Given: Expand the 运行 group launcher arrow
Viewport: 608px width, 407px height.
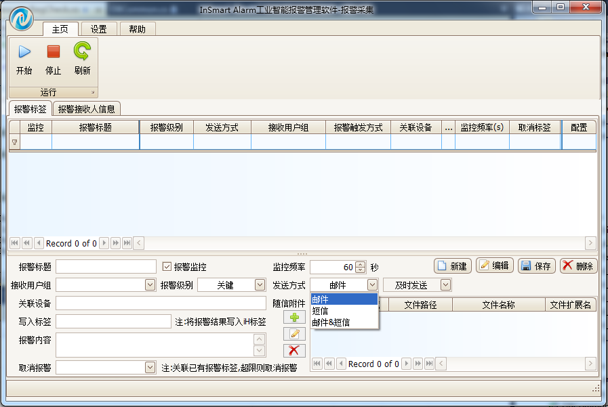Looking at the screenshot, I should pos(93,92).
